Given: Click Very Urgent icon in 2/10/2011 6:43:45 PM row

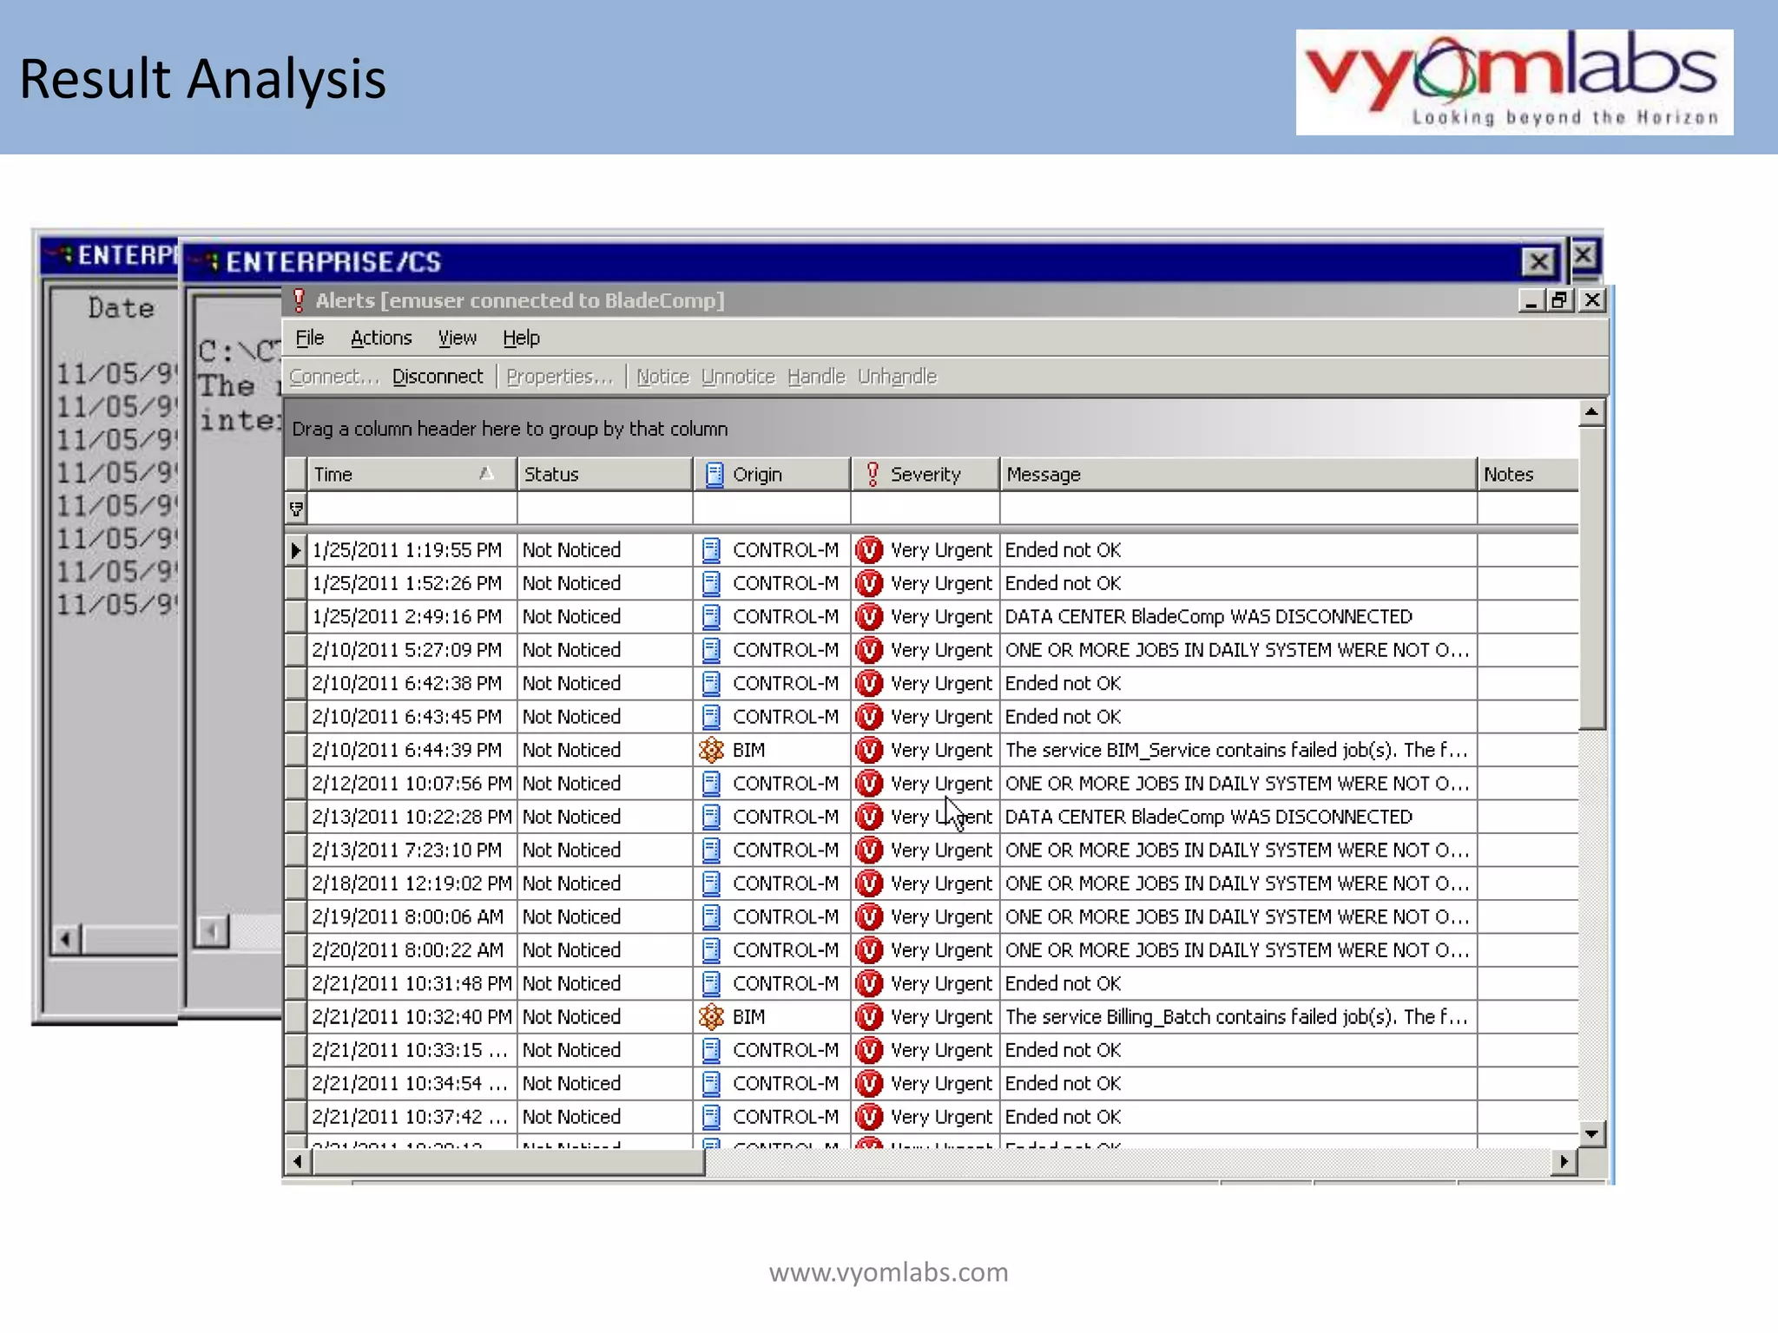Looking at the screenshot, I should [869, 717].
